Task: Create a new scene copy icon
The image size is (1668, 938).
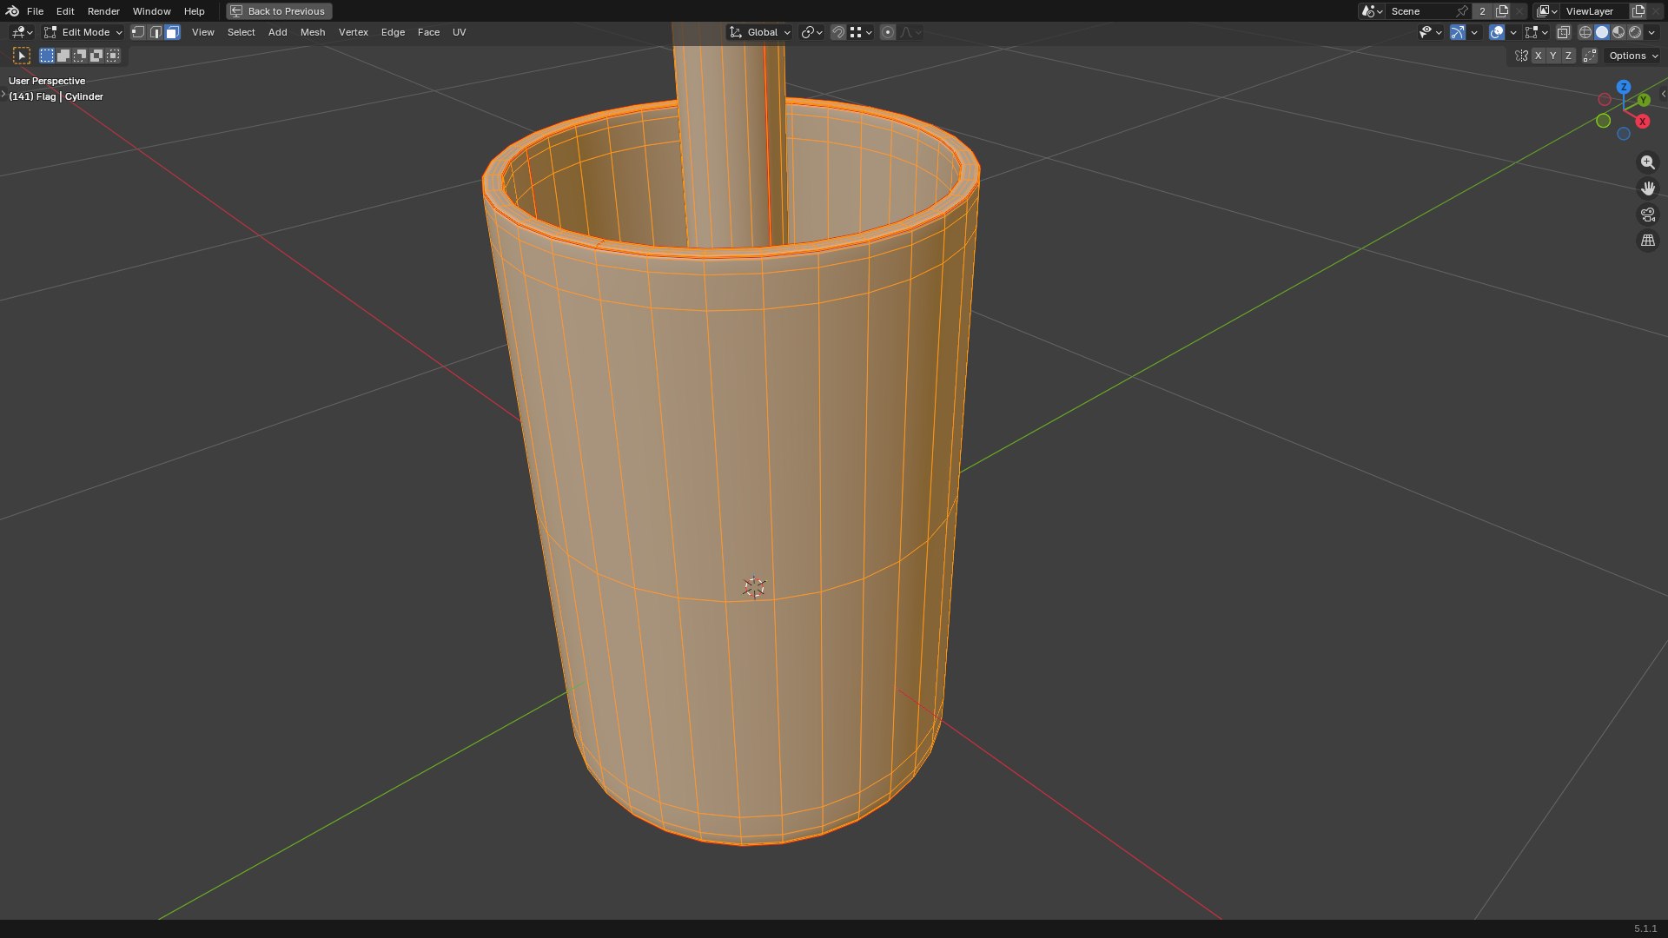Action: click(x=1502, y=11)
